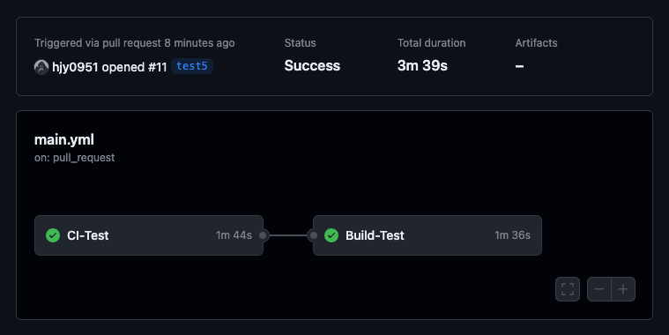Click hjy0951 user avatar
The image size is (669, 335).
[41, 67]
